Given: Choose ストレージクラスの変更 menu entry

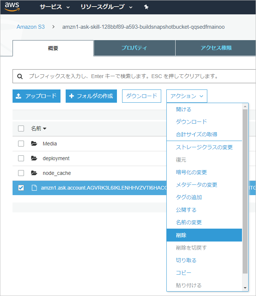Looking at the screenshot, I should pos(204,147).
